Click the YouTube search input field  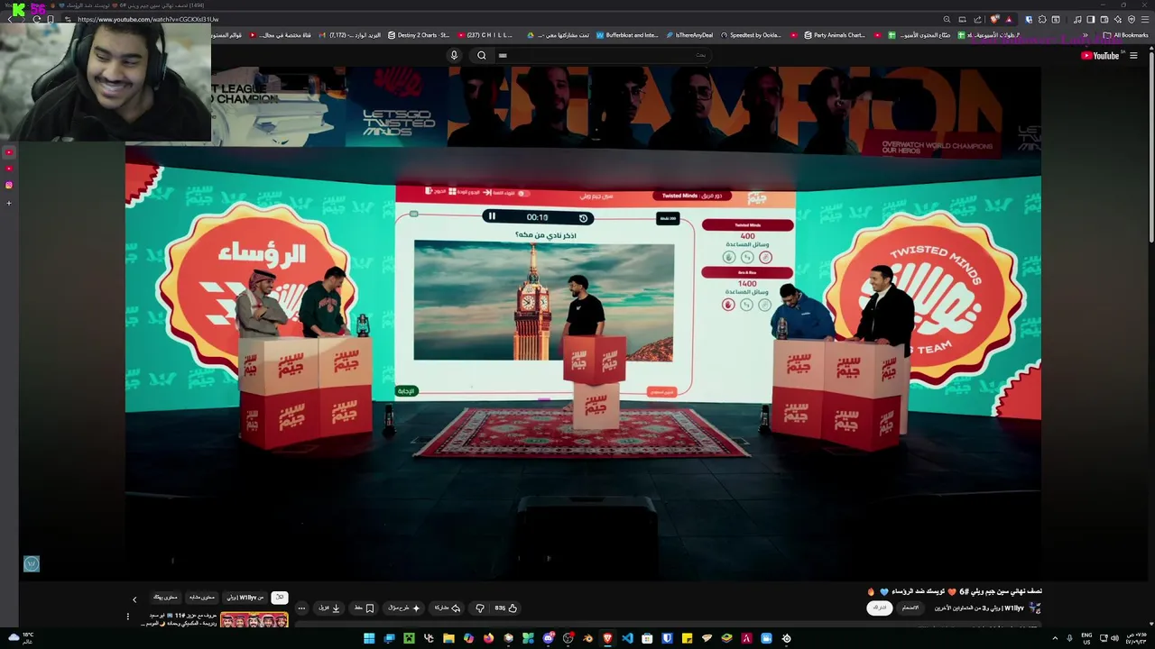[x=605, y=55]
